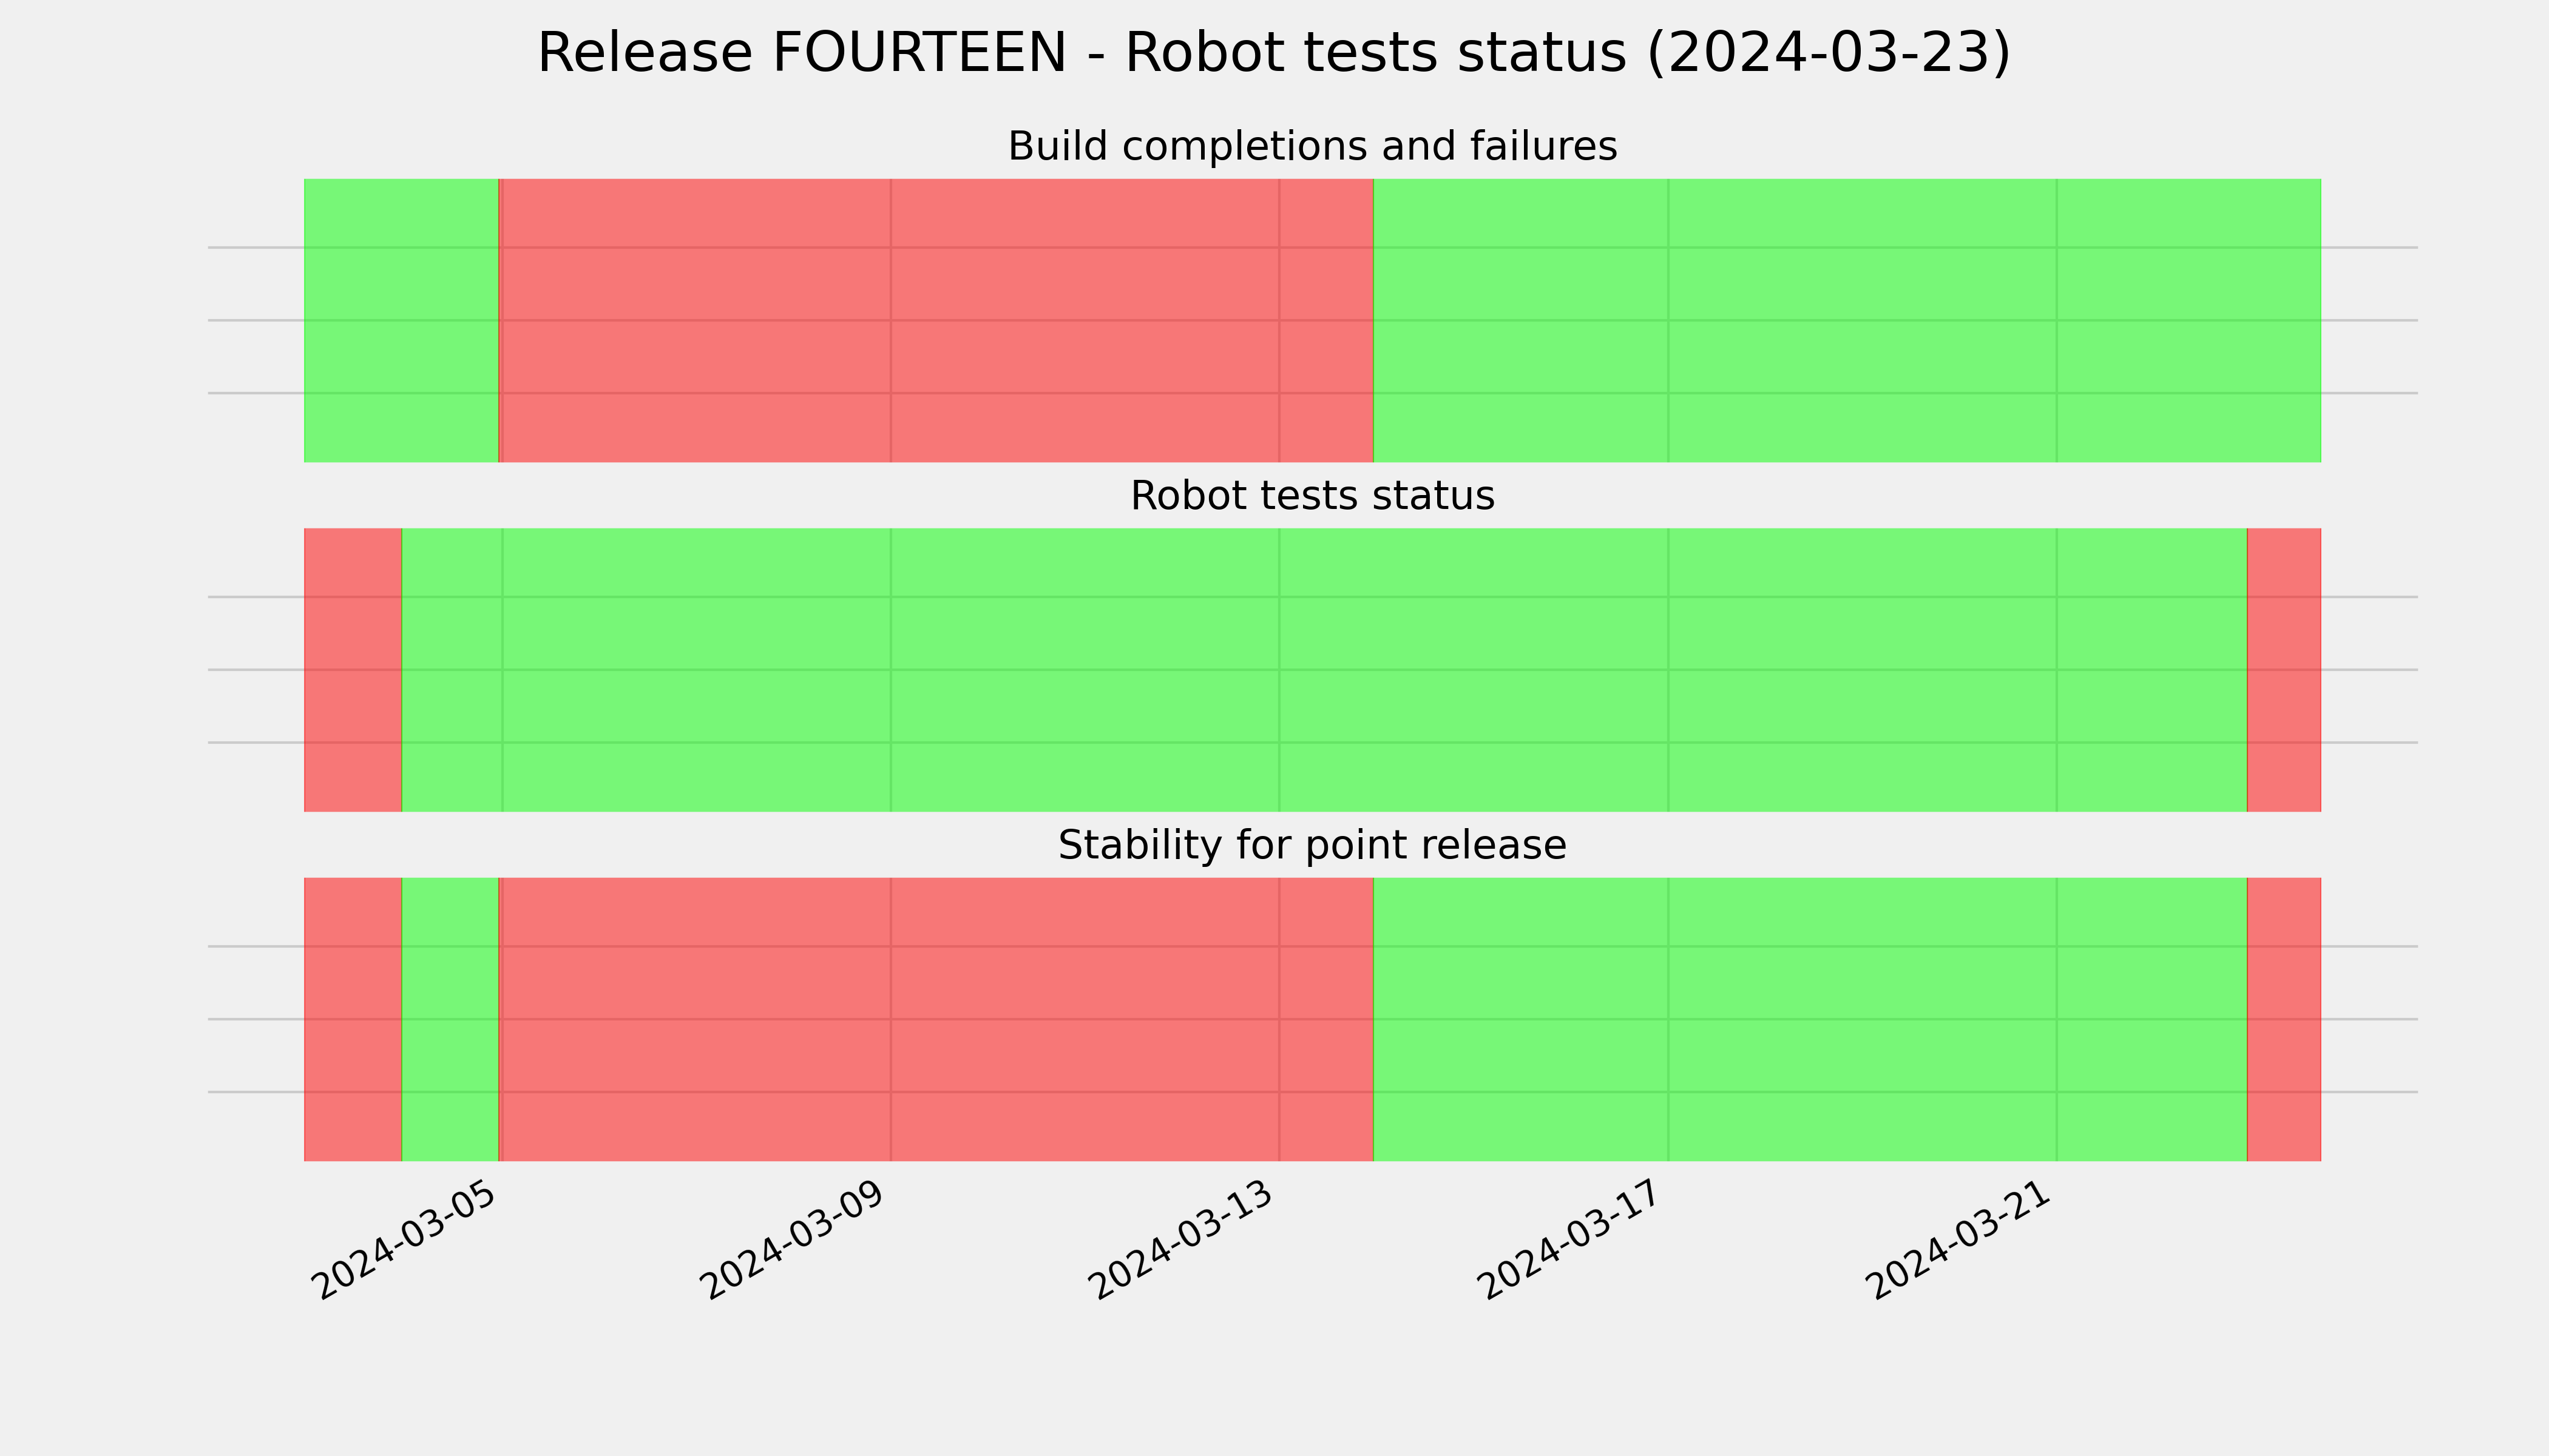Click the red failure band in Build completions chart

coord(935,320)
